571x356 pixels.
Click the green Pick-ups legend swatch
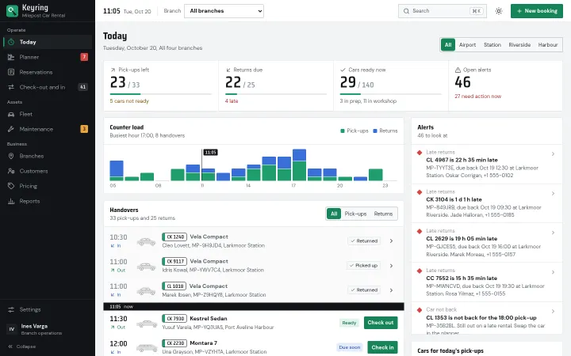(343, 131)
